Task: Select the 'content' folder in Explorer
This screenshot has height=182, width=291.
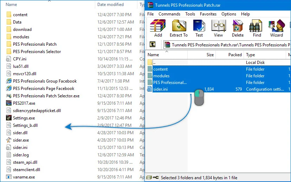Action: pos(20,15)
